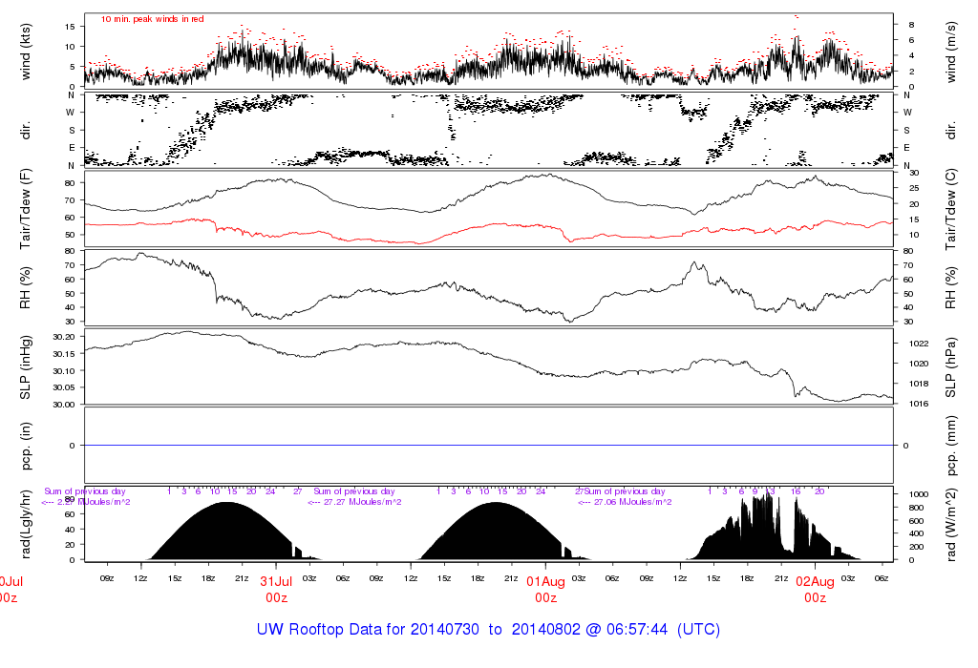
Task: Select the 'Tair/Tdew (C)' axis label
Action: 950,209
